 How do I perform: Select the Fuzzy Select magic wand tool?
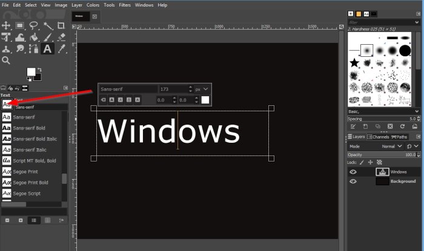point(48,25)
